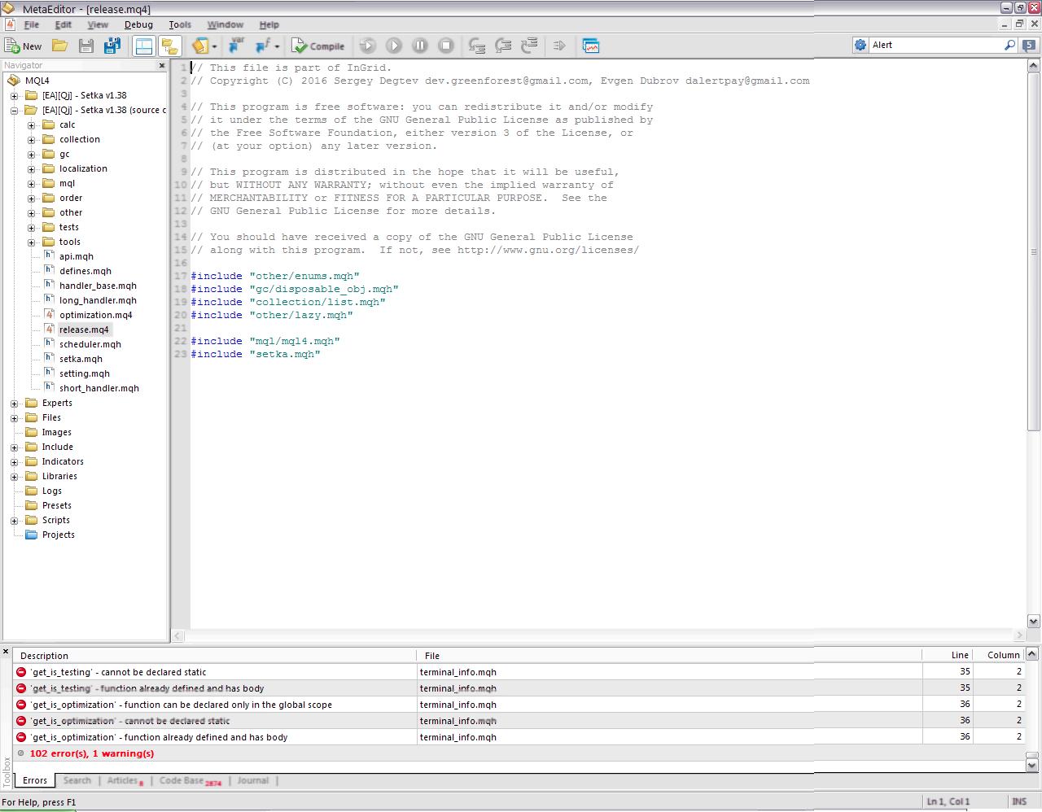Click the stop debugging icon
The image size is (1042, 812).
(446, 46)
